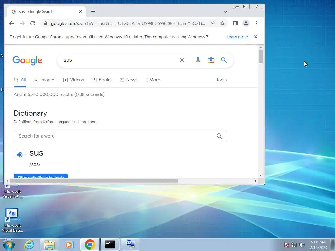Switch to the Videos tab

(74, 80)
